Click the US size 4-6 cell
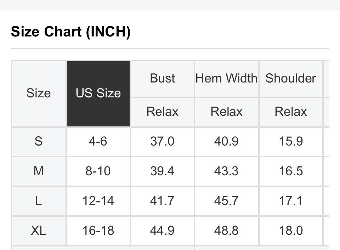Image resolution: width=340 pixels, height=250 pixels. (98, 142)
